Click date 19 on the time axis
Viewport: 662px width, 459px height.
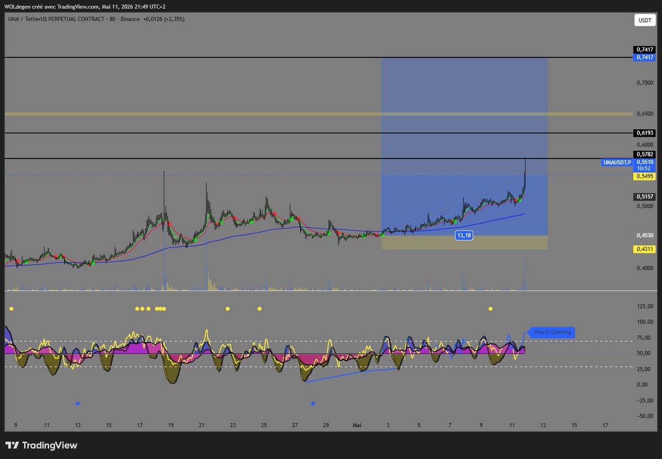coord(171,425)
